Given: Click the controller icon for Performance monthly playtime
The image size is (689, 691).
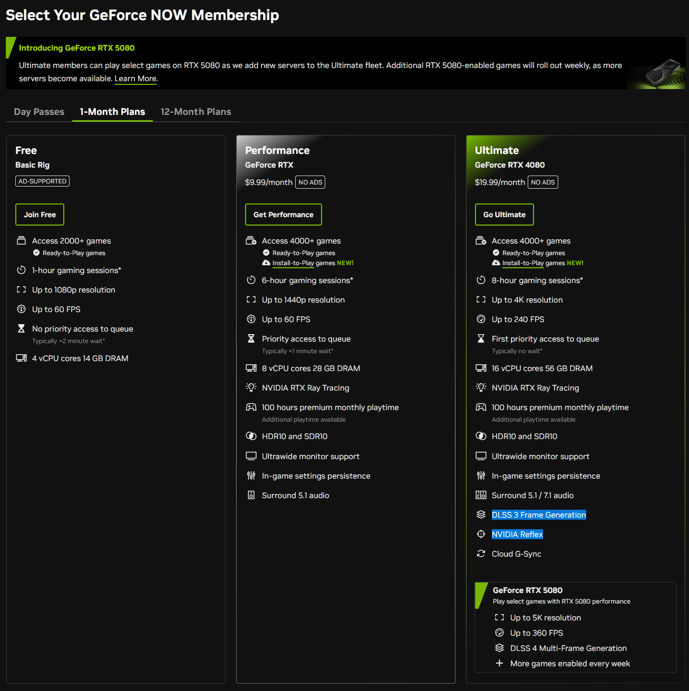Looking at the screenshot, I should (251, 407).
